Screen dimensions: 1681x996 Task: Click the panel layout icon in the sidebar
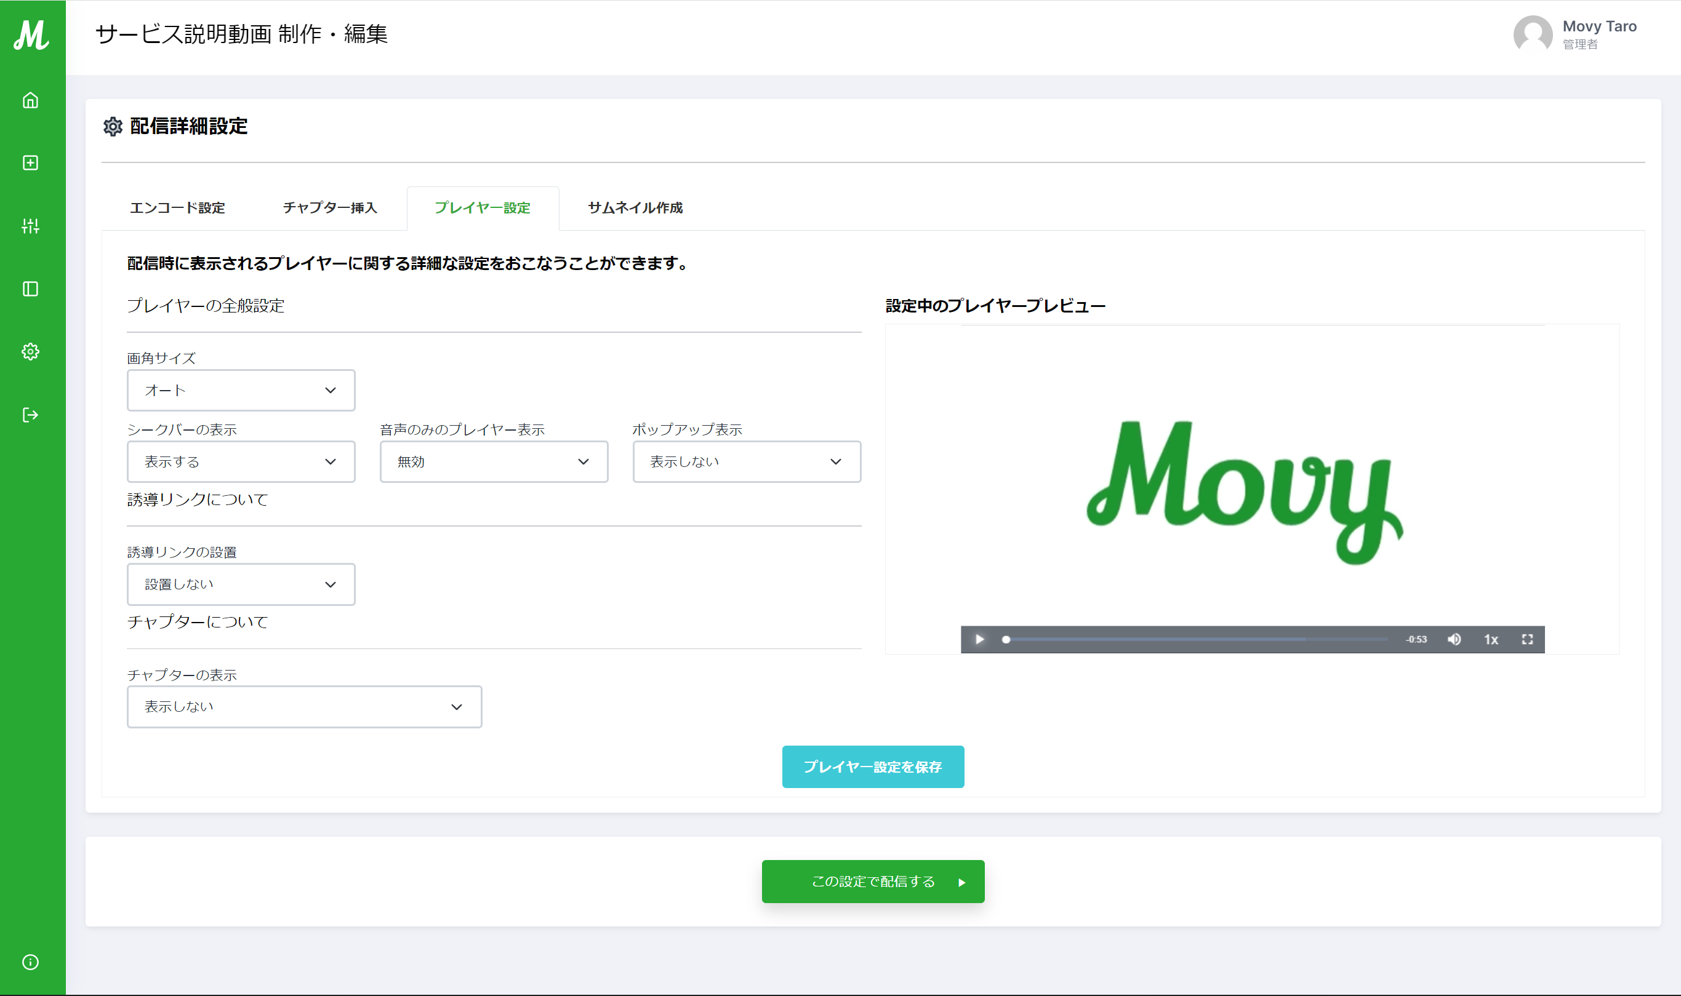tap(30, 289)
